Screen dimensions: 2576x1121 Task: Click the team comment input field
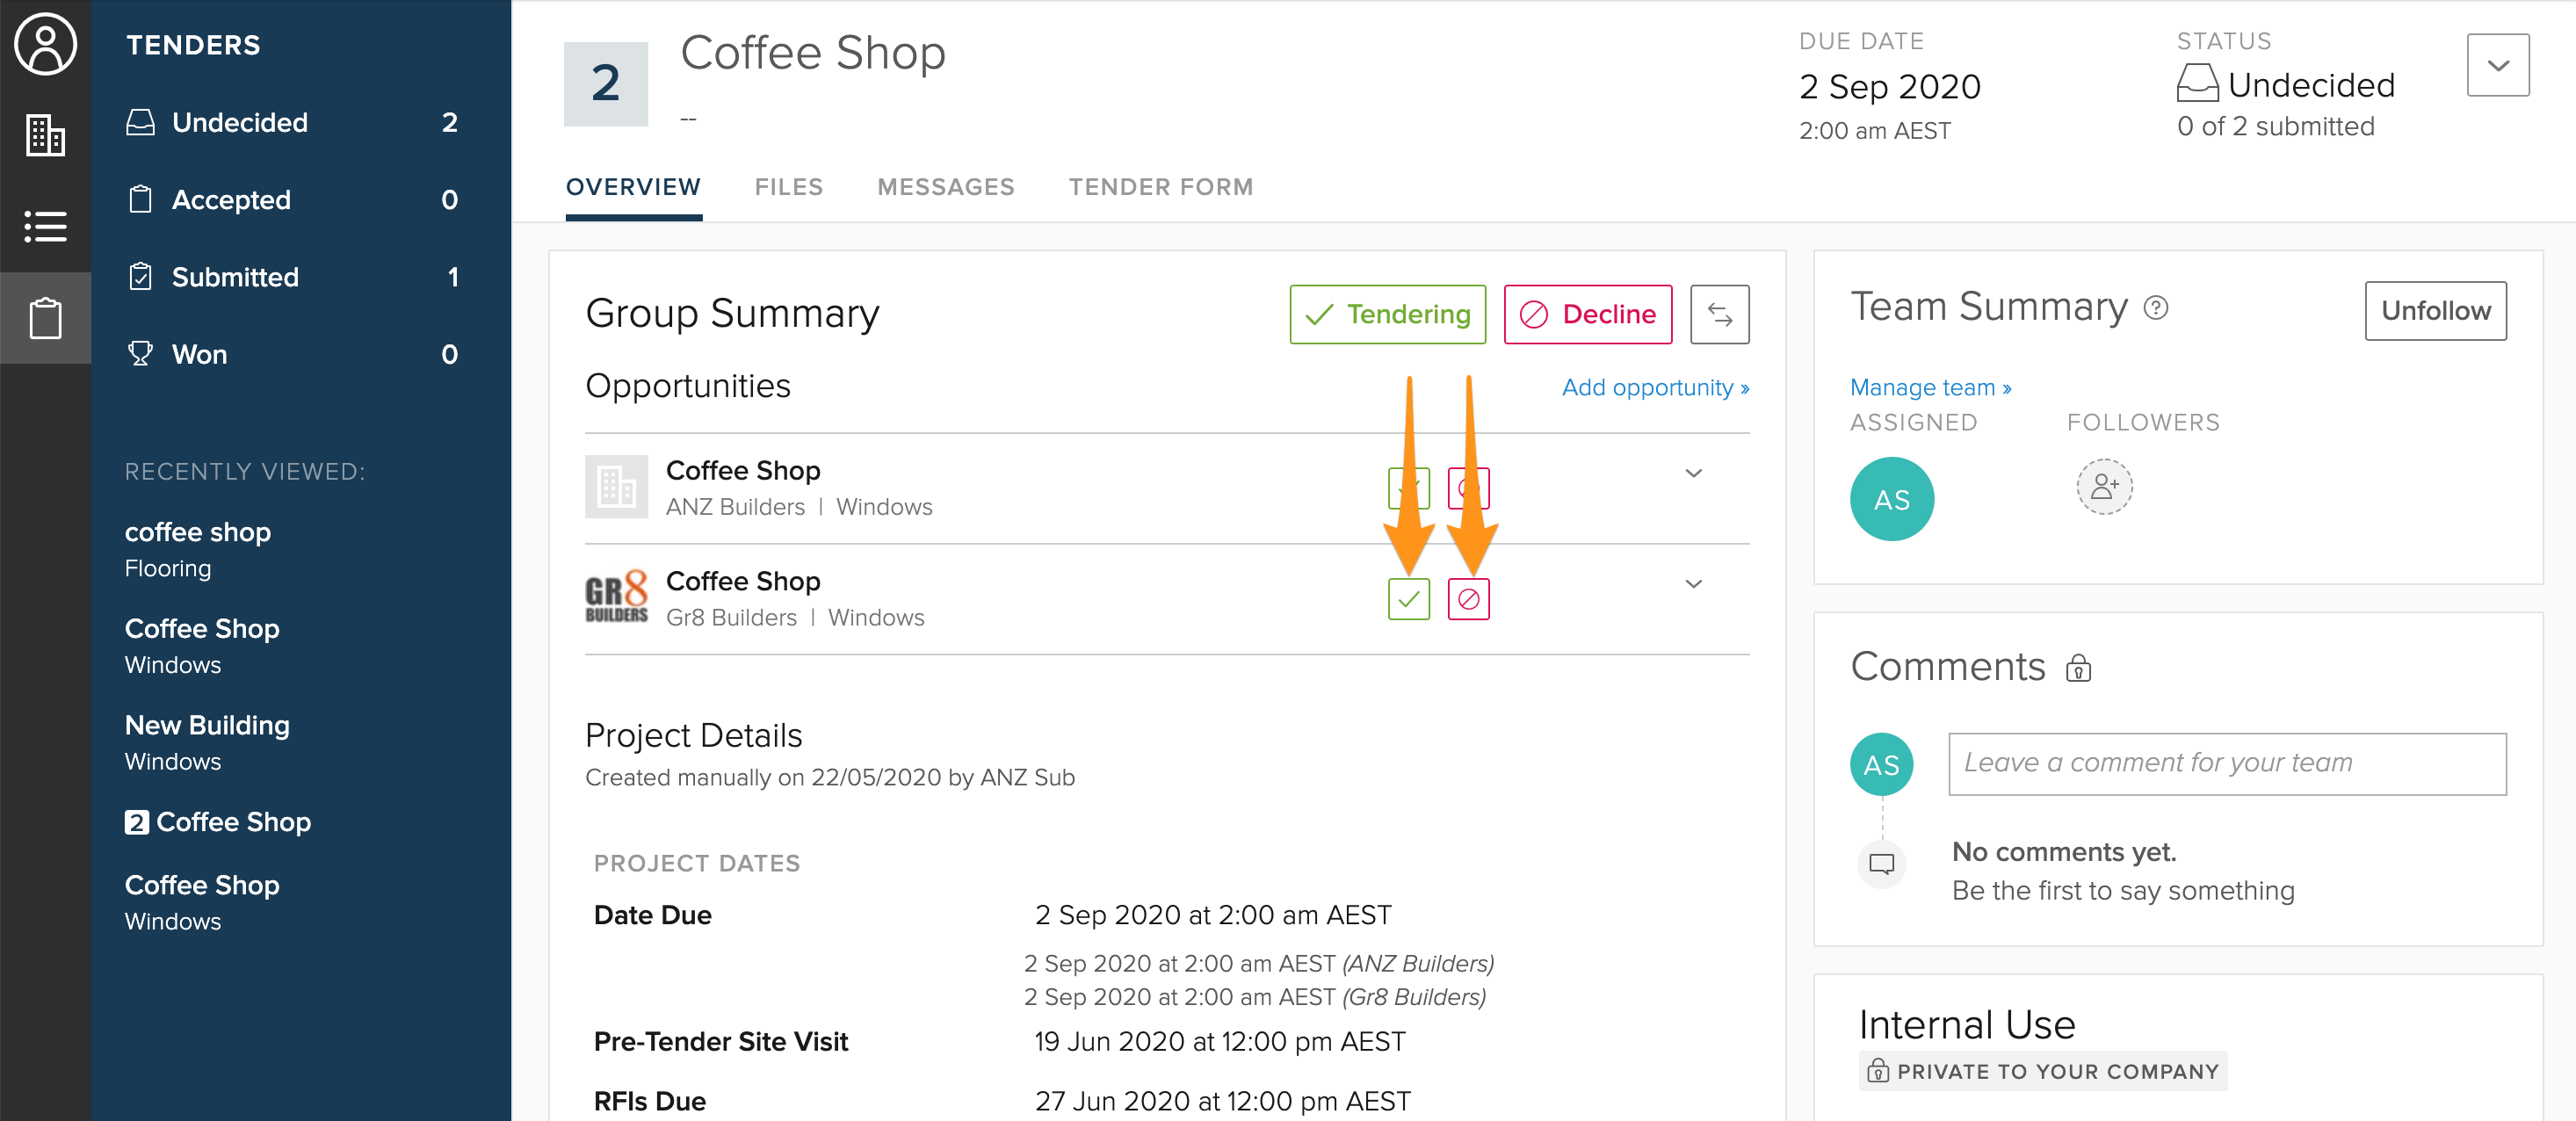click(x=2226, y=763)
